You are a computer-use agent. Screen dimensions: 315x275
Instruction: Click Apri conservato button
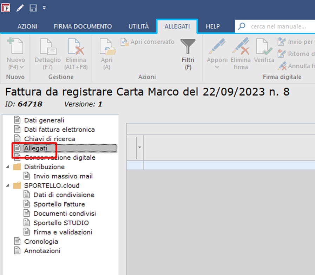tap(148, 42)
